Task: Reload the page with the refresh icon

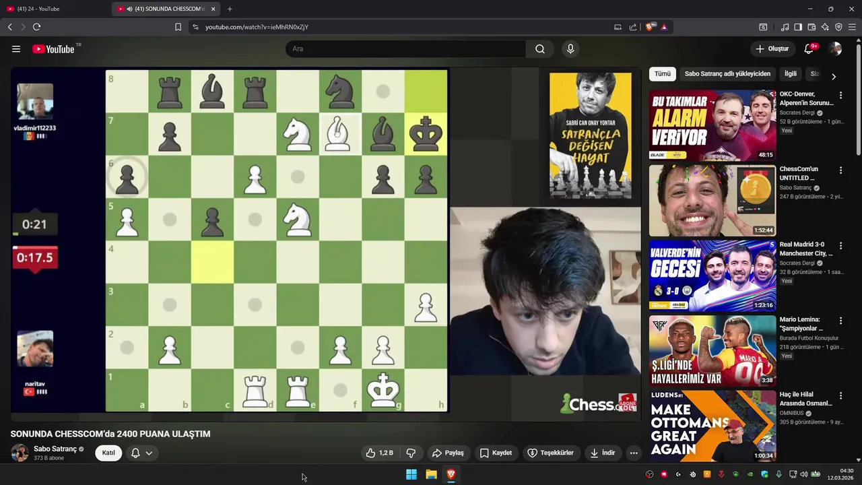Action: [36, 27]
